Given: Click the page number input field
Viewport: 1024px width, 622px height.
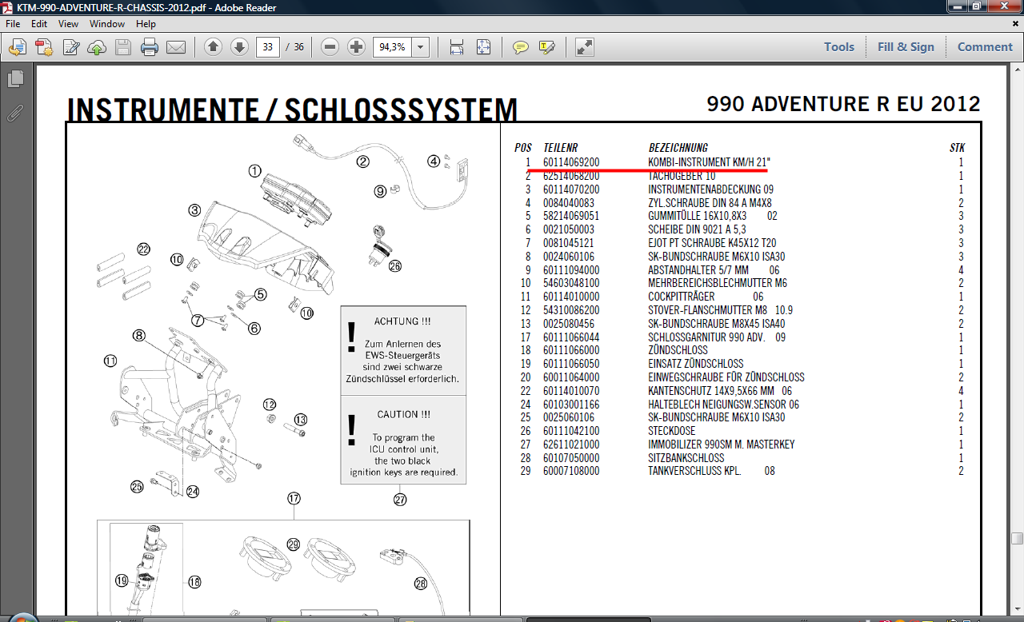Looking at the screenshot, I should coord(267,47).
